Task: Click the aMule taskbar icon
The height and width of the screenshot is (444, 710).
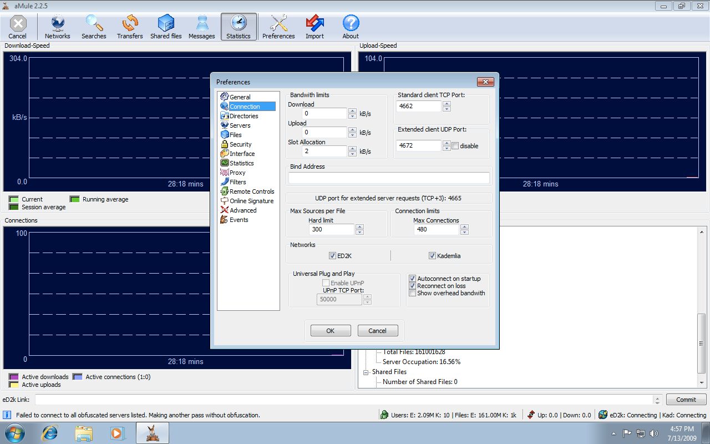Action: click(x=153, y=432)
